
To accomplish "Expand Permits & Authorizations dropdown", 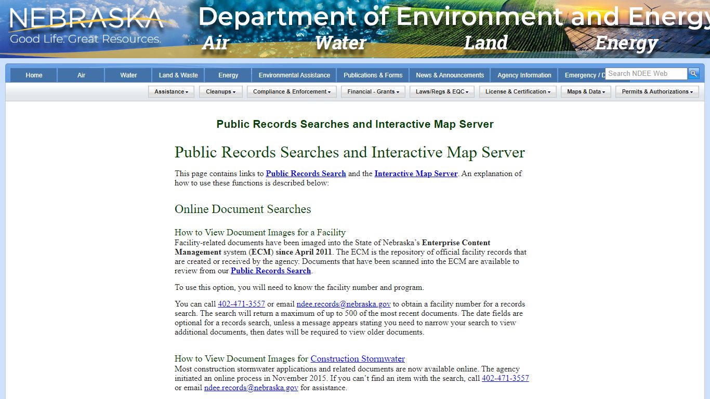I will (657, 91).
